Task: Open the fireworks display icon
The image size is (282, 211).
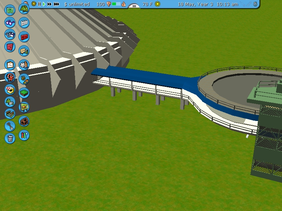Action: click(24, 135)
